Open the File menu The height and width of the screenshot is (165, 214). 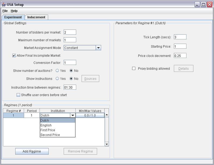pyautogui.click(x=5, y=11)
